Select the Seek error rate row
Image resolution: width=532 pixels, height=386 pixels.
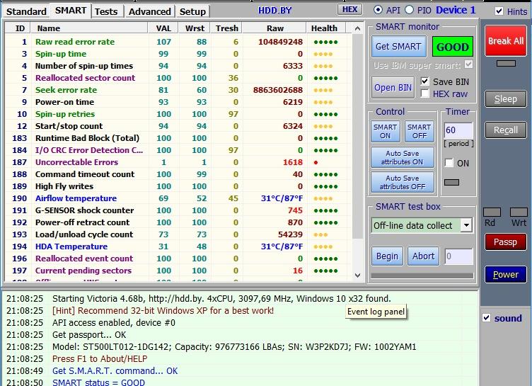point(178,90)
